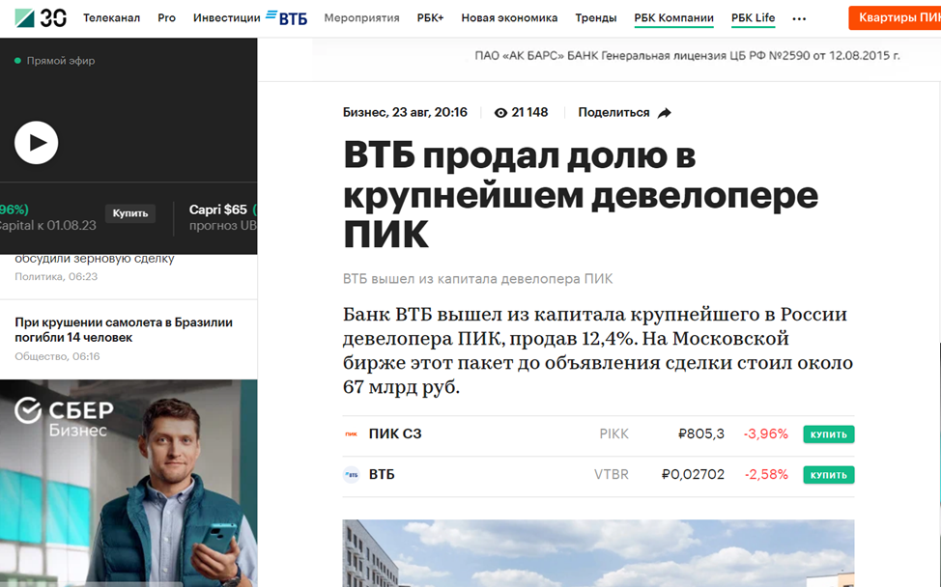Open the ВТБ stock name
The image size is (941, 587).
point(382,475)
